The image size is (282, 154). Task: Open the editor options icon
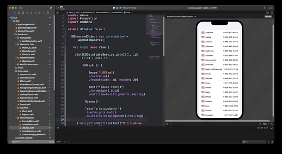[267, 12]
